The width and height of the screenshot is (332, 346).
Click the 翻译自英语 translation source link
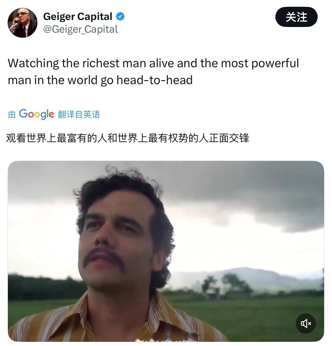coord(79,114)
